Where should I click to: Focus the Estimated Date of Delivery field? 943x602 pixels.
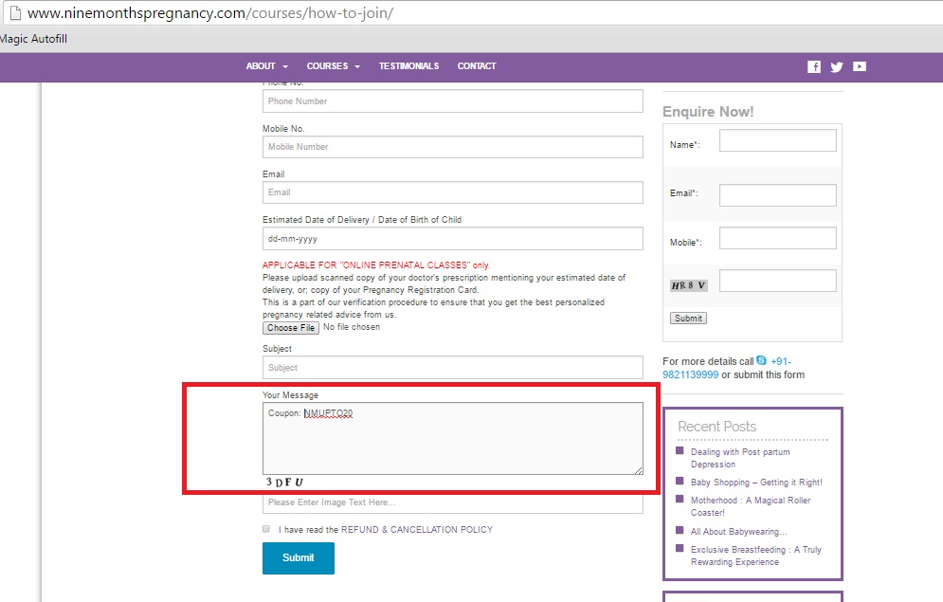tap(452, 239)
